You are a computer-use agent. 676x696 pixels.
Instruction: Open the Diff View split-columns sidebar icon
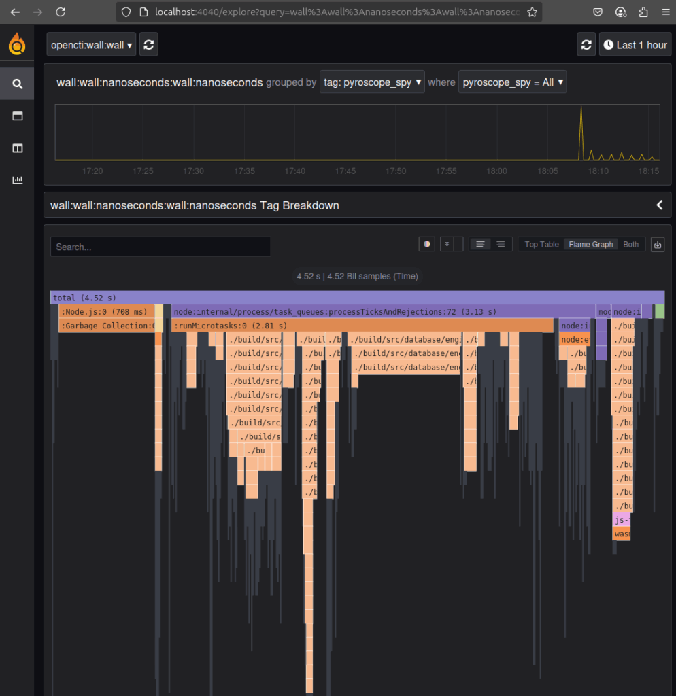click(16, 148)
